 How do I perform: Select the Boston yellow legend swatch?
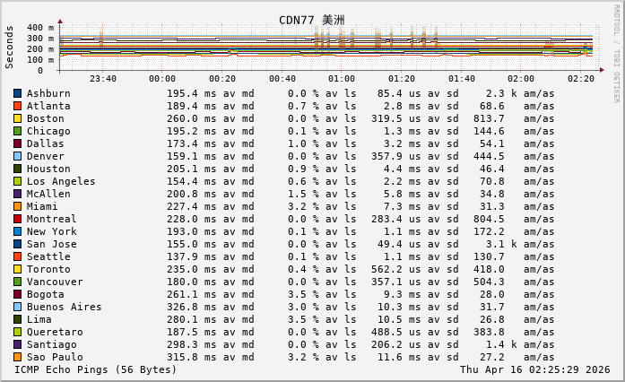(x=18, y=118)
